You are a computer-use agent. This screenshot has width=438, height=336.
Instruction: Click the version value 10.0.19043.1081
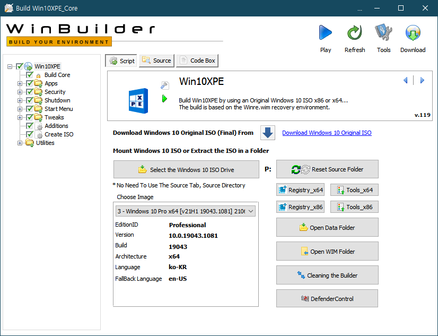point(193,236)
